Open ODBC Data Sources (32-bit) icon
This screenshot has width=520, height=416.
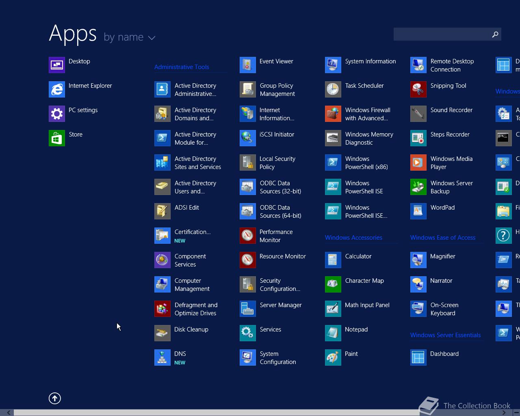pyautogui.click(x=248, y=187)
